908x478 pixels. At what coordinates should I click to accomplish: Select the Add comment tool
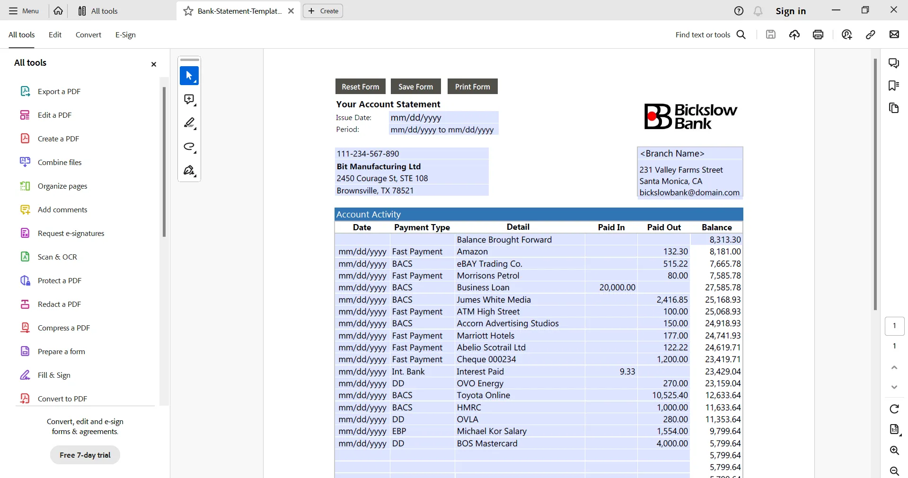tap(189, 99)
